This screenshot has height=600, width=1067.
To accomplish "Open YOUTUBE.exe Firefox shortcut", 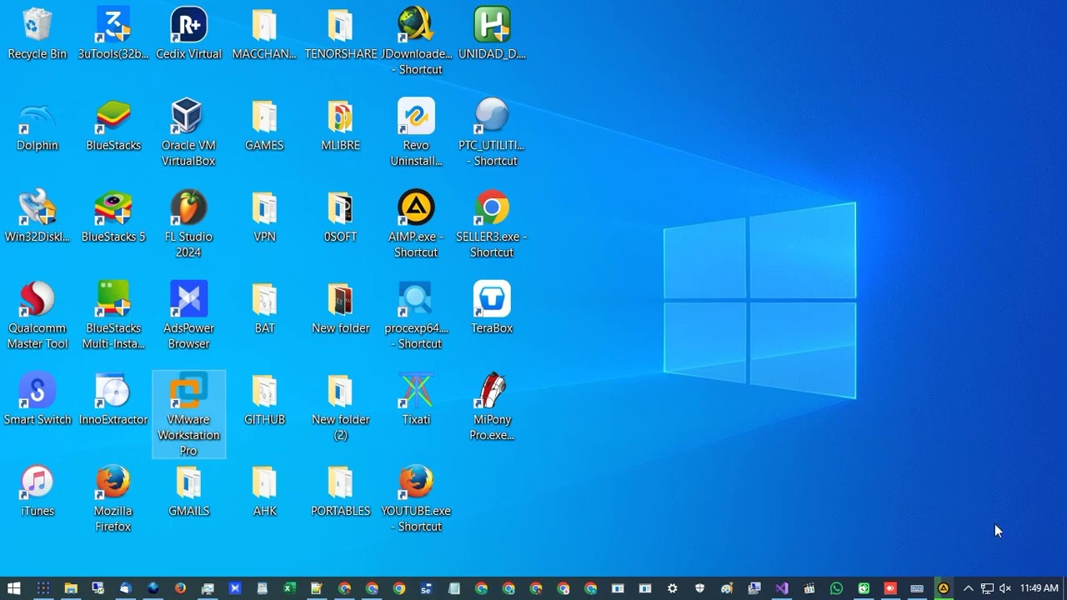I will (x=416, y=498).
